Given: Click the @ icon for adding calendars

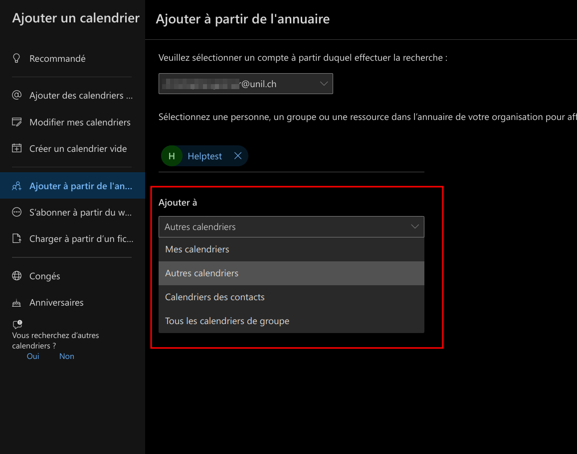Looking at the screenshot, I should [x=17, y=95].
